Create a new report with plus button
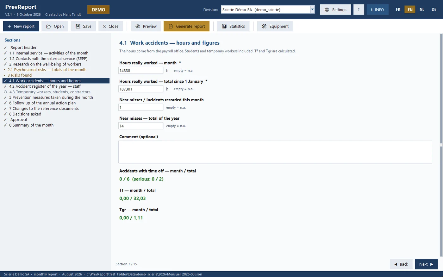The width and height of the screenshot is (443, 277). coord(21,26)
